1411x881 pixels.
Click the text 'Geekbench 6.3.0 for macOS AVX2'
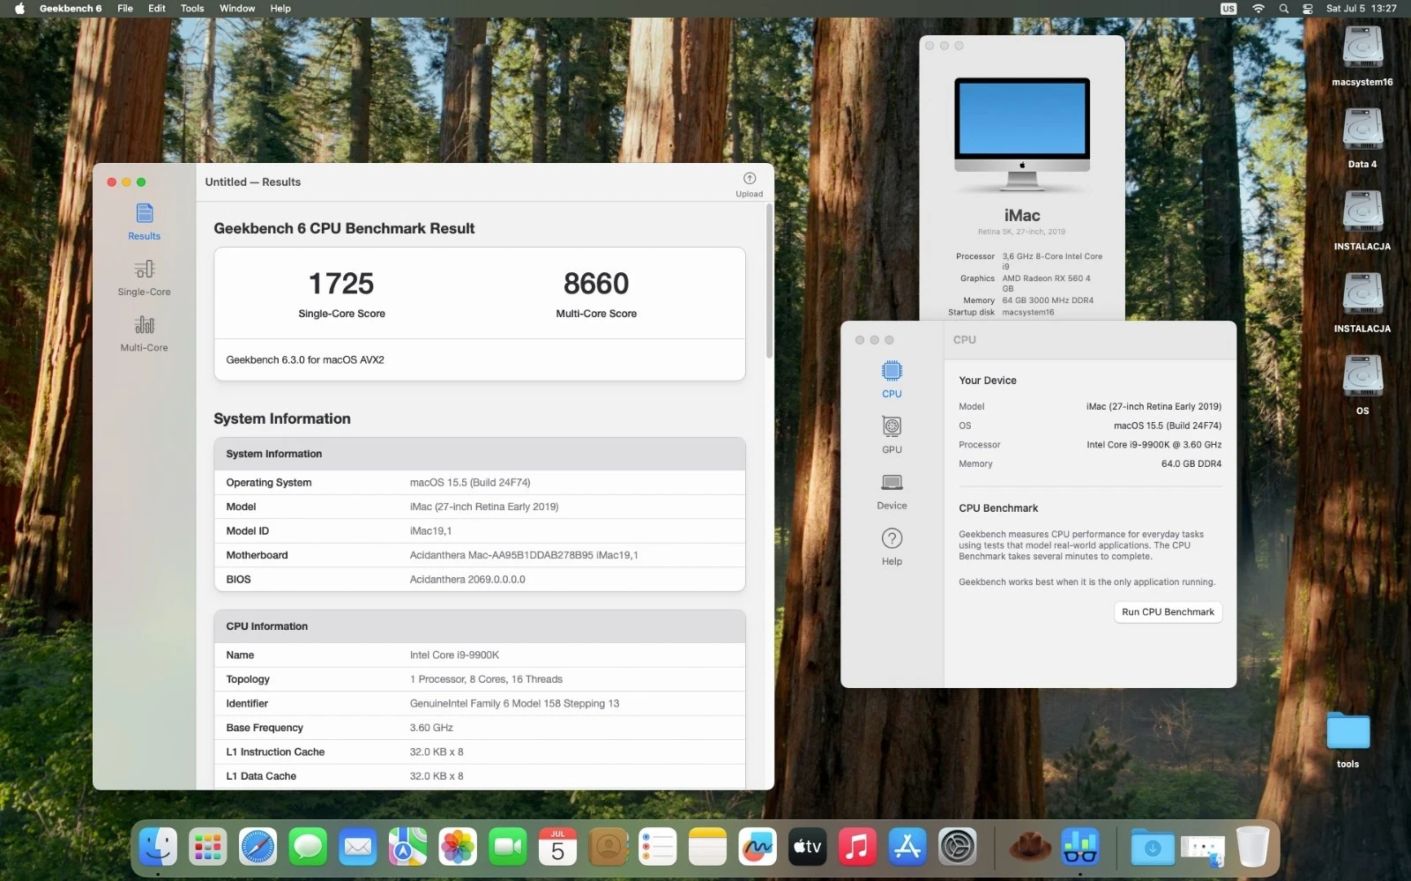[305, 359]
